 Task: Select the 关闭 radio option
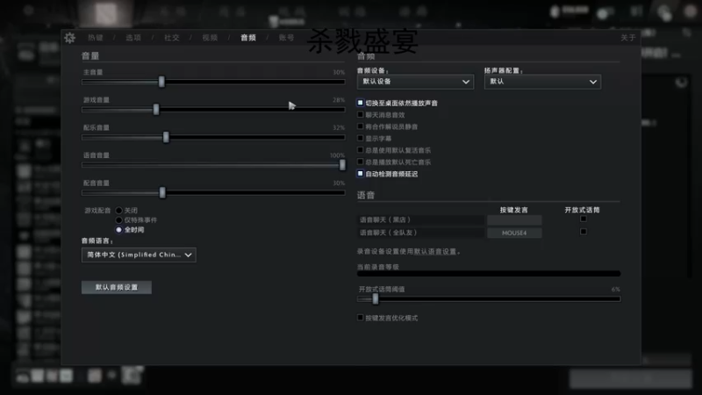(118, 210)
